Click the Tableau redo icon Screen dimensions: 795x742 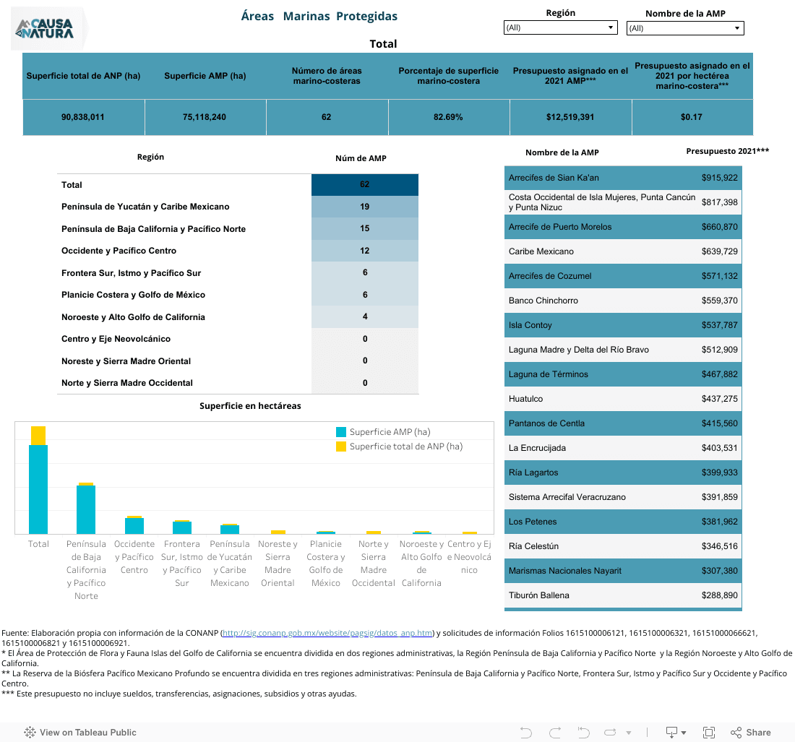point(555,733)
